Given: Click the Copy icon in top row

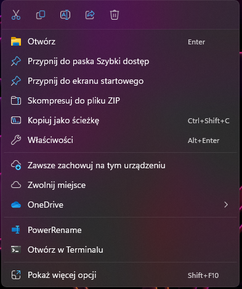Looking at the screenshot, I should point(41,15).
